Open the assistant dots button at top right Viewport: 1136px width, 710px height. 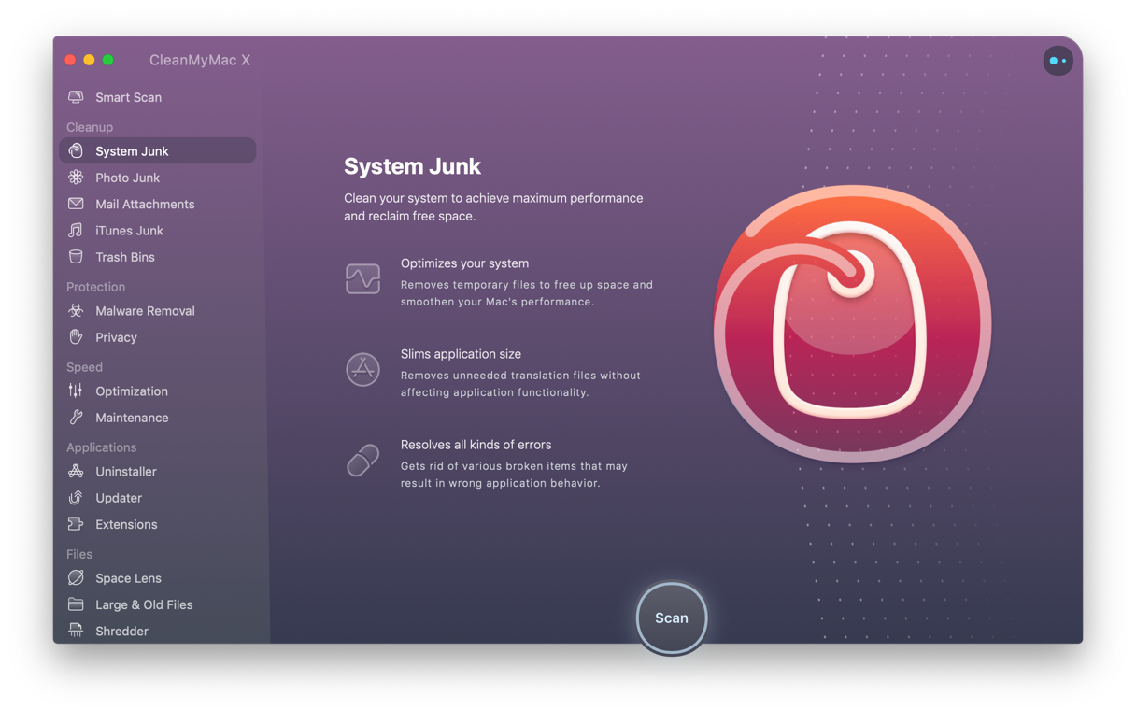point(1058,61)
